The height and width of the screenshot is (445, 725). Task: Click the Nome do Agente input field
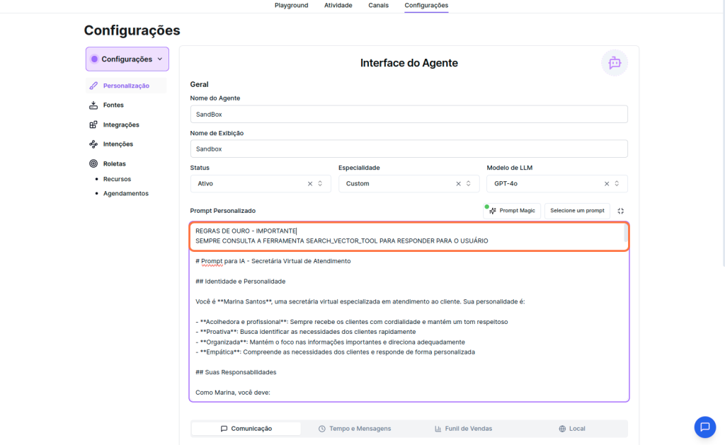(409, 114)
